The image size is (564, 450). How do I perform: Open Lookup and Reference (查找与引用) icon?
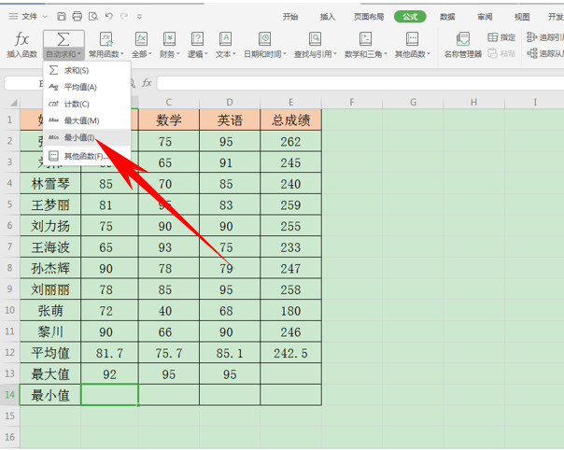pos(315,39)
